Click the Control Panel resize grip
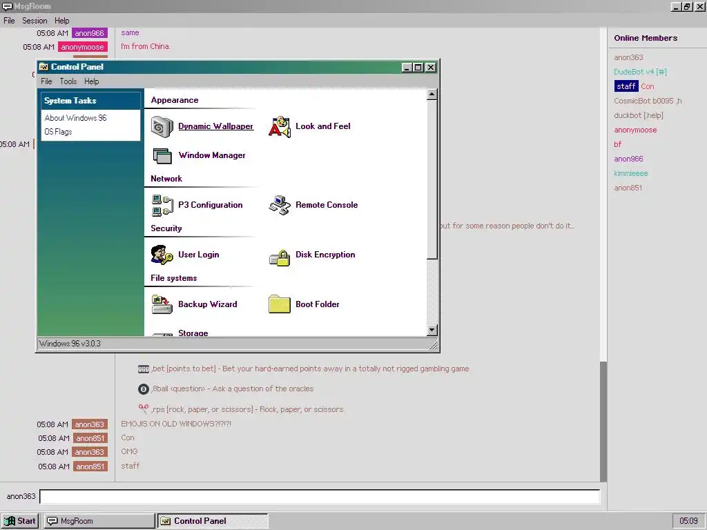The height and width of the screenshot is (530, 707). point(434,345)
